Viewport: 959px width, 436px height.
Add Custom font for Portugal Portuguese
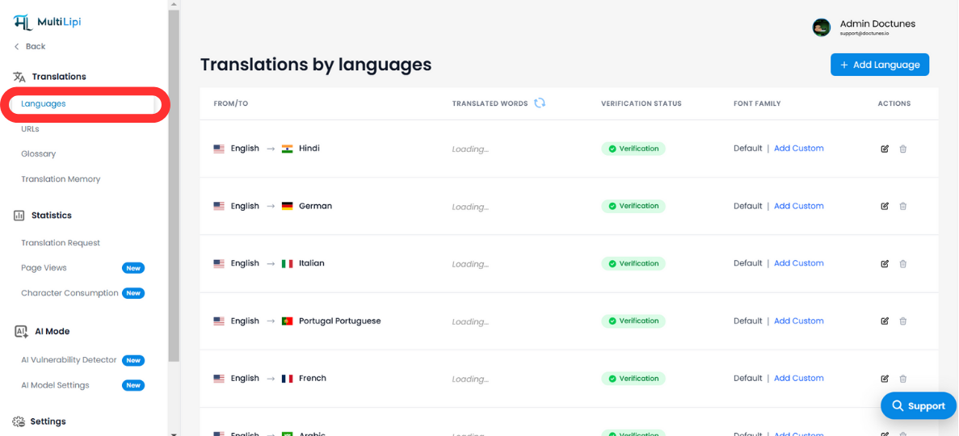click(799, 321)
